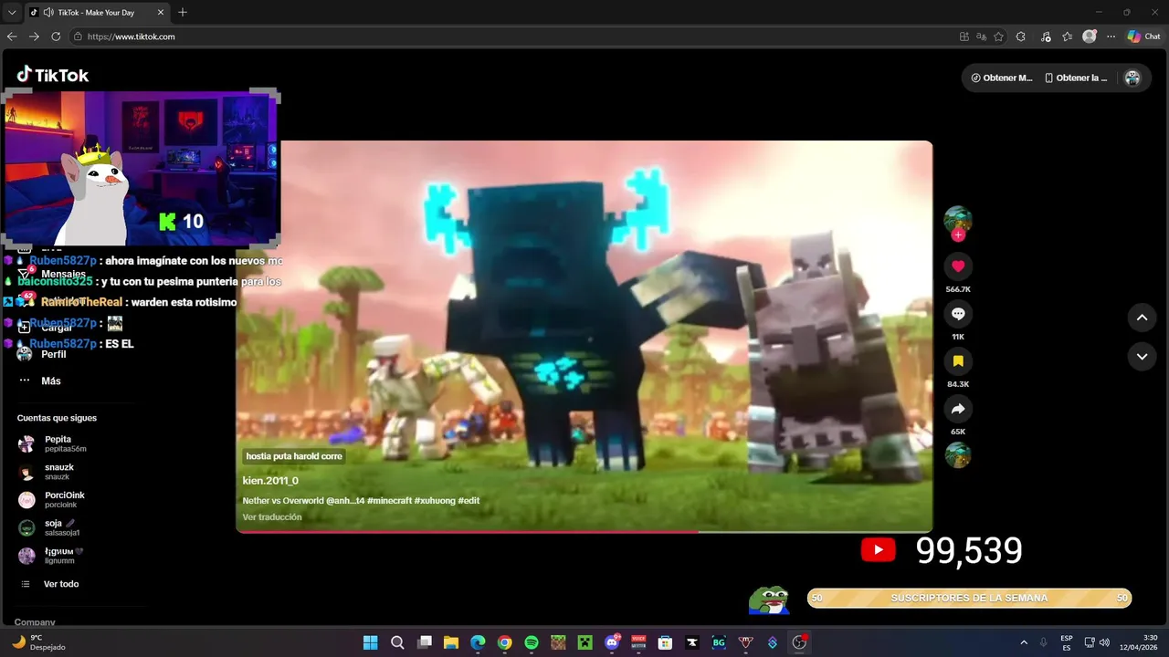Focus the tiktok.com address bar
This screenshot has width=1169, height=657.
click(x=511, y=36)
